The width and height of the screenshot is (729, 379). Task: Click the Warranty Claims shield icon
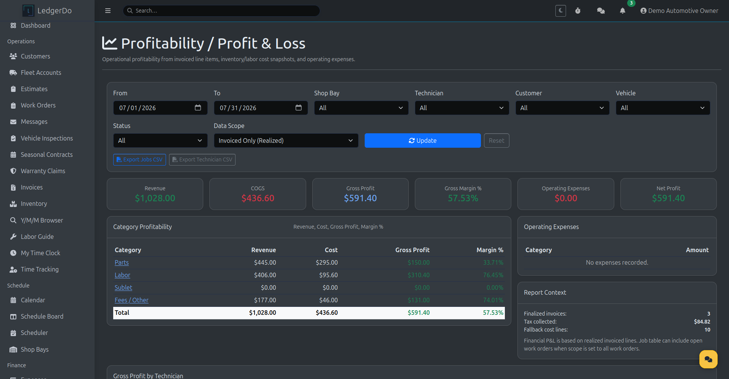[x=13, y=171]
